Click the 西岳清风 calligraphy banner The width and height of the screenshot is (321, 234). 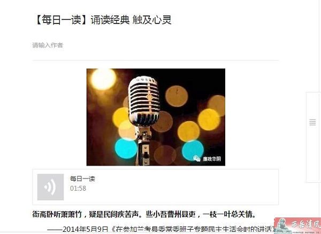297,225
